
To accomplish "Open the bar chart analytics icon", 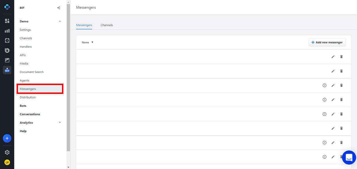I will point(7,31).
